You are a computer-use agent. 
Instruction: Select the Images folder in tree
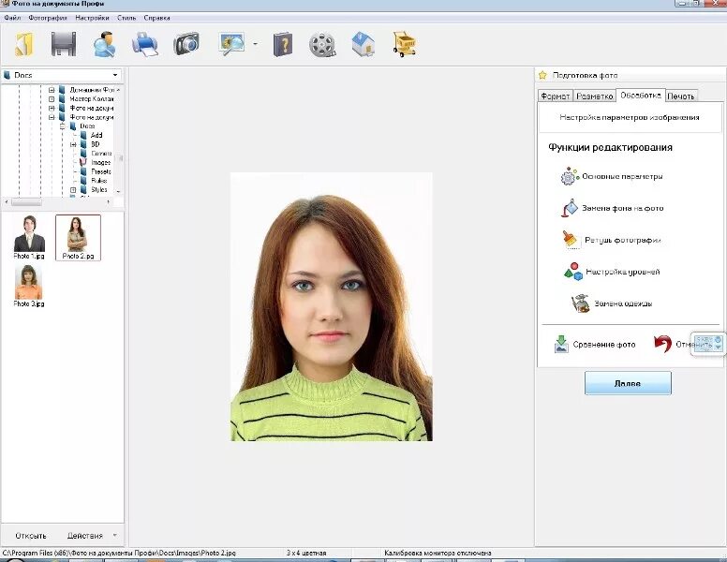pos(100,162)
